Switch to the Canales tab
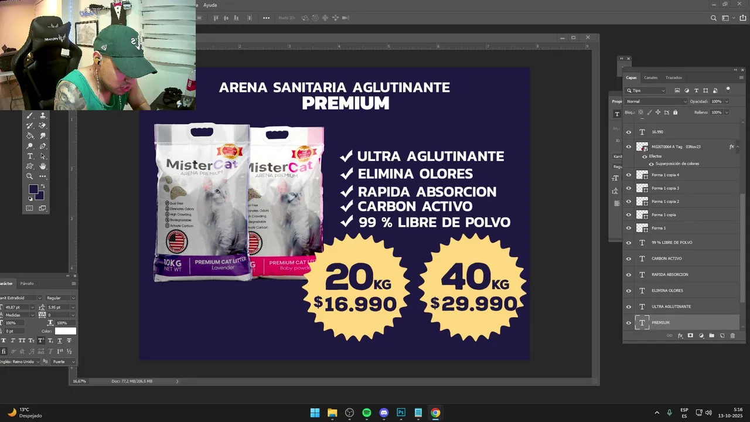This screenshot has width=750, height=422. coord(650,78)
